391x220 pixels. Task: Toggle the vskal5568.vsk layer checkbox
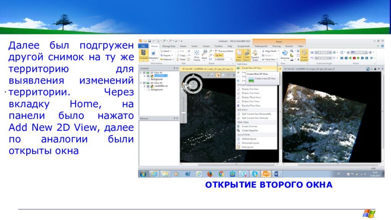tap(148, 86)
